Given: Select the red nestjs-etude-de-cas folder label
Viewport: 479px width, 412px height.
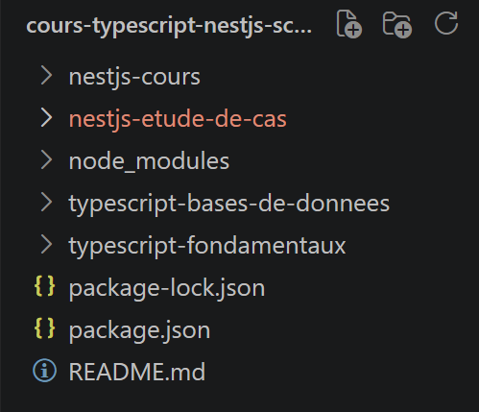Looking at the screenshot, I should click(x=178, y=120).
